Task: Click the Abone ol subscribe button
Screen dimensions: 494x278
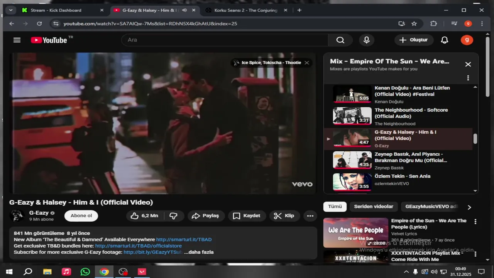Action: coord(81,216)
